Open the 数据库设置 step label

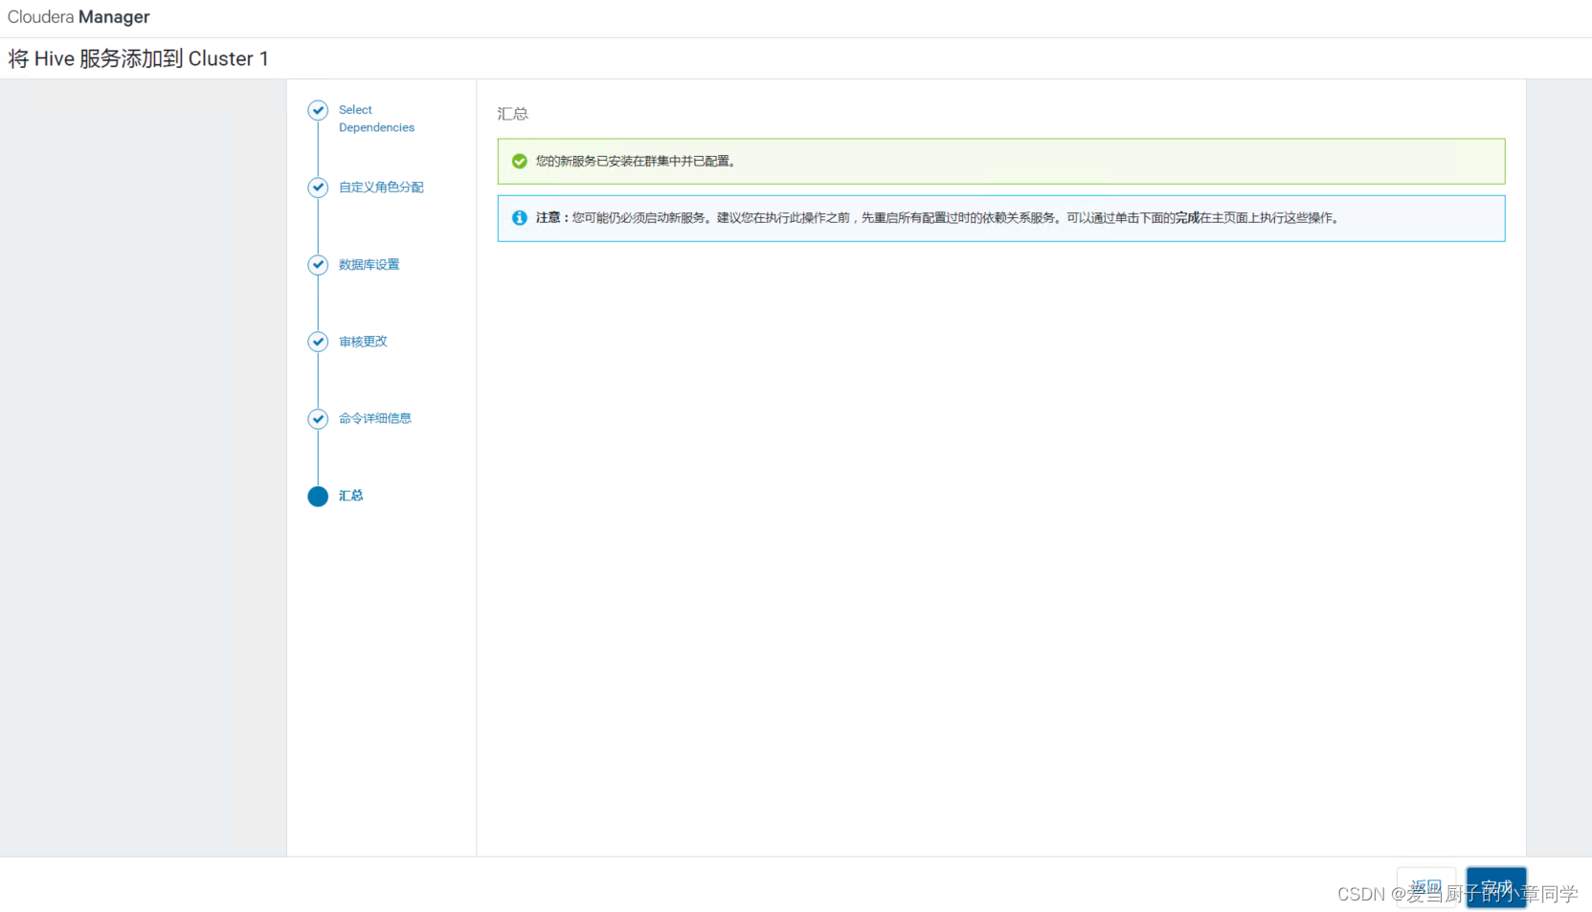coord(369,265)
